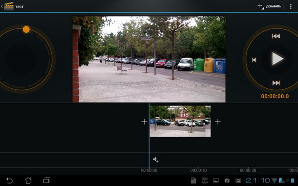
Task: Tap the Android home button
Action: click(x=28, y=181)
